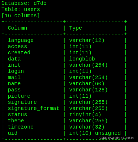The image size is (138, 142).
Task: Click the int(10) unsigned type value
Action: pos(95,133)
